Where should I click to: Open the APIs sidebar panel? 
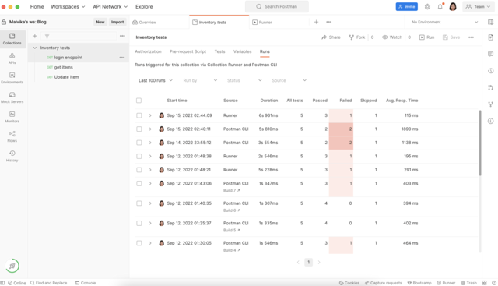pyautogui.click(x=12, y=58)
